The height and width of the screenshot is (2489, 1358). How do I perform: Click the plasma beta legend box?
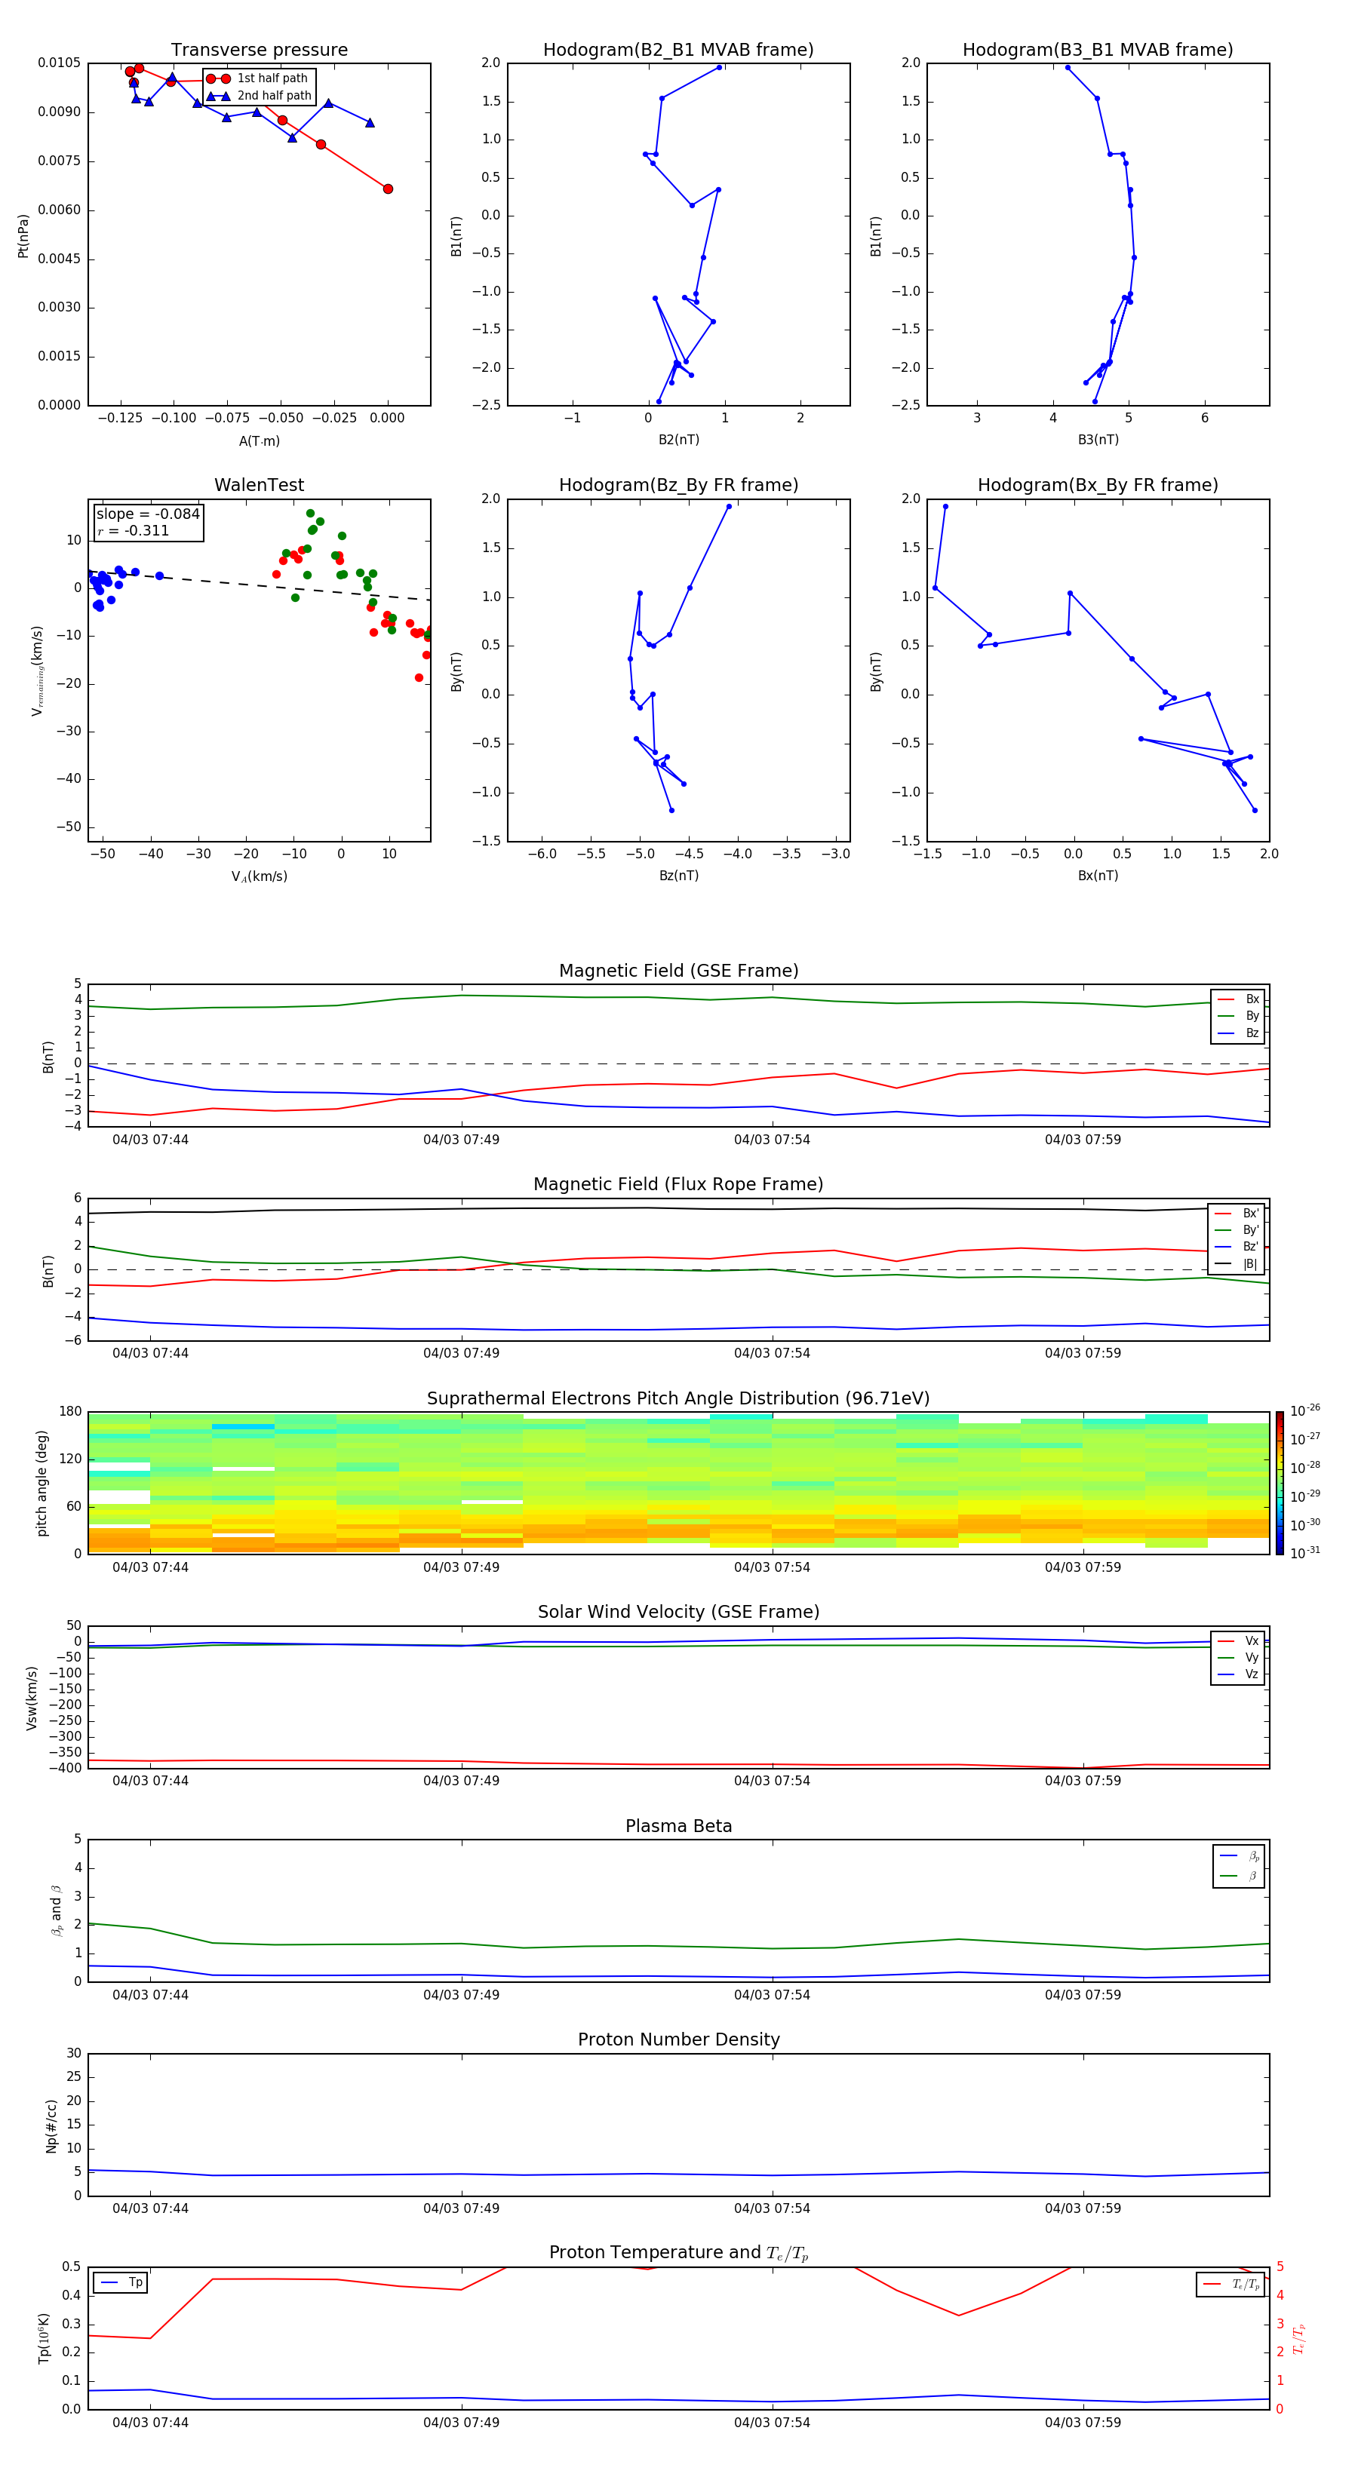pyautogui.click(x=1238, y=1866)
